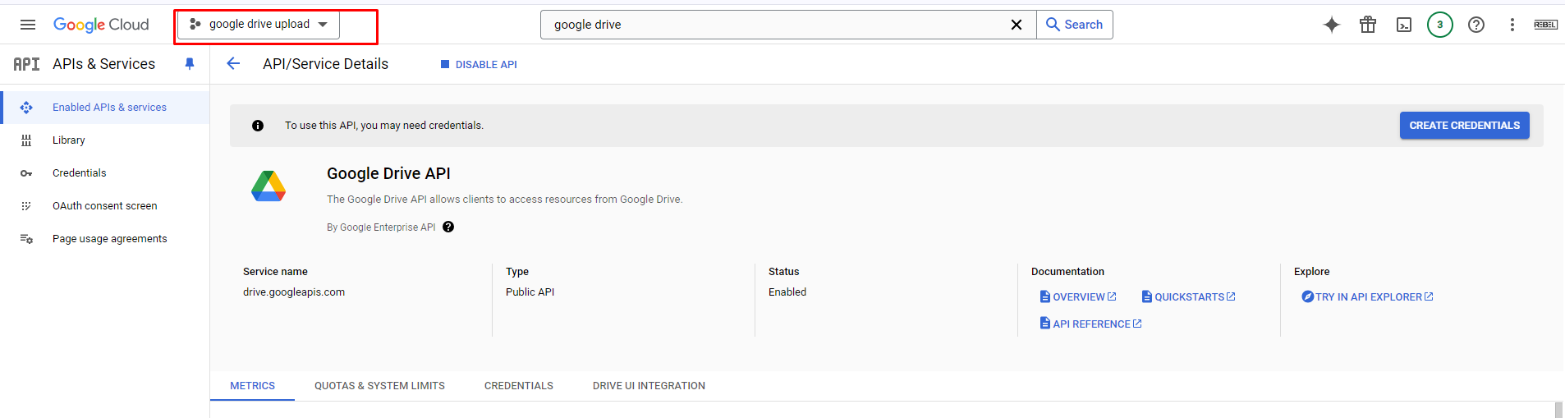Screen dimensions: 1565x418
Task: Open the OVERVIEW documentation link
Action: click(1078, 297)
